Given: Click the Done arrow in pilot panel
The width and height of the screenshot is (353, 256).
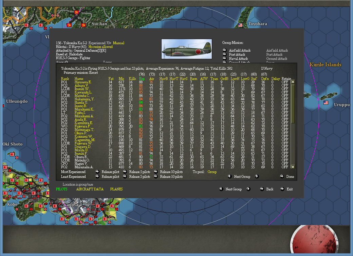Looking at the screenshot, I should [x=282, y=176].
